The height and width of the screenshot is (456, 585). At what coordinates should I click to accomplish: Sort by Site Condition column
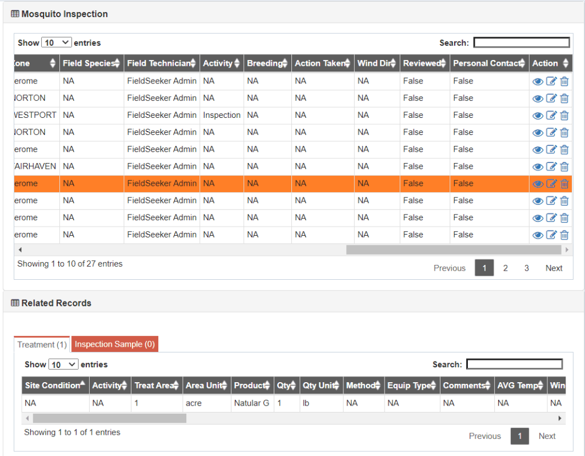click(x=55, y=386)
